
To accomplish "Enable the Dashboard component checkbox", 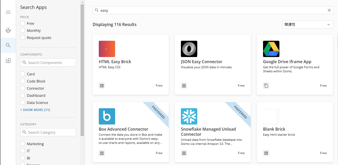I will [23, 95].
